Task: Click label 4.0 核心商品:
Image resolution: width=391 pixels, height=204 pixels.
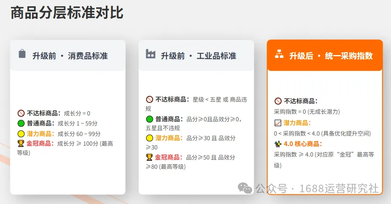Action: (303, 144)
